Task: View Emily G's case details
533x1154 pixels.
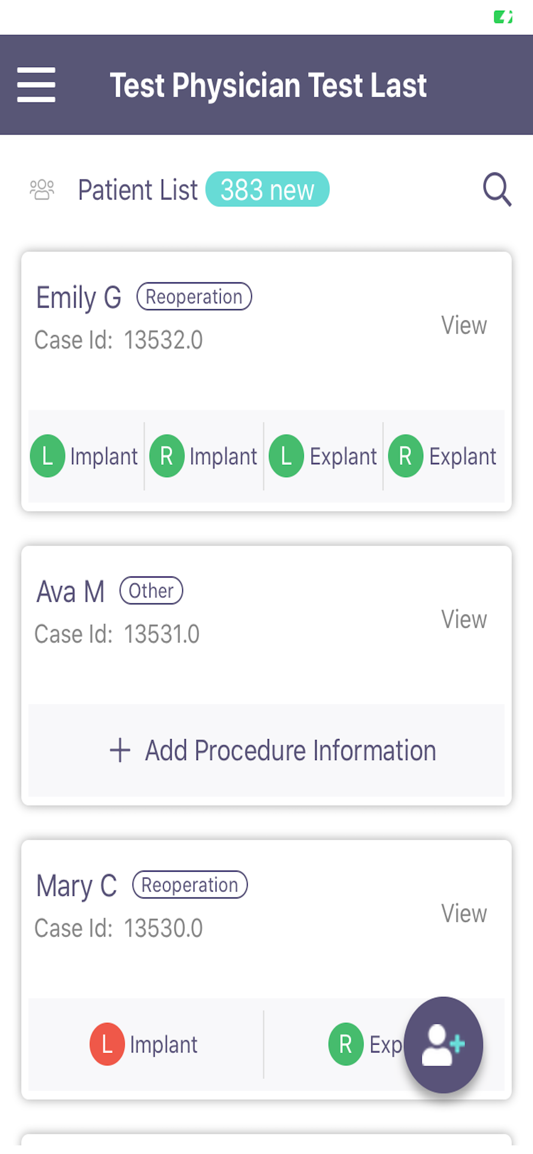Action: (x=463, y=325)
